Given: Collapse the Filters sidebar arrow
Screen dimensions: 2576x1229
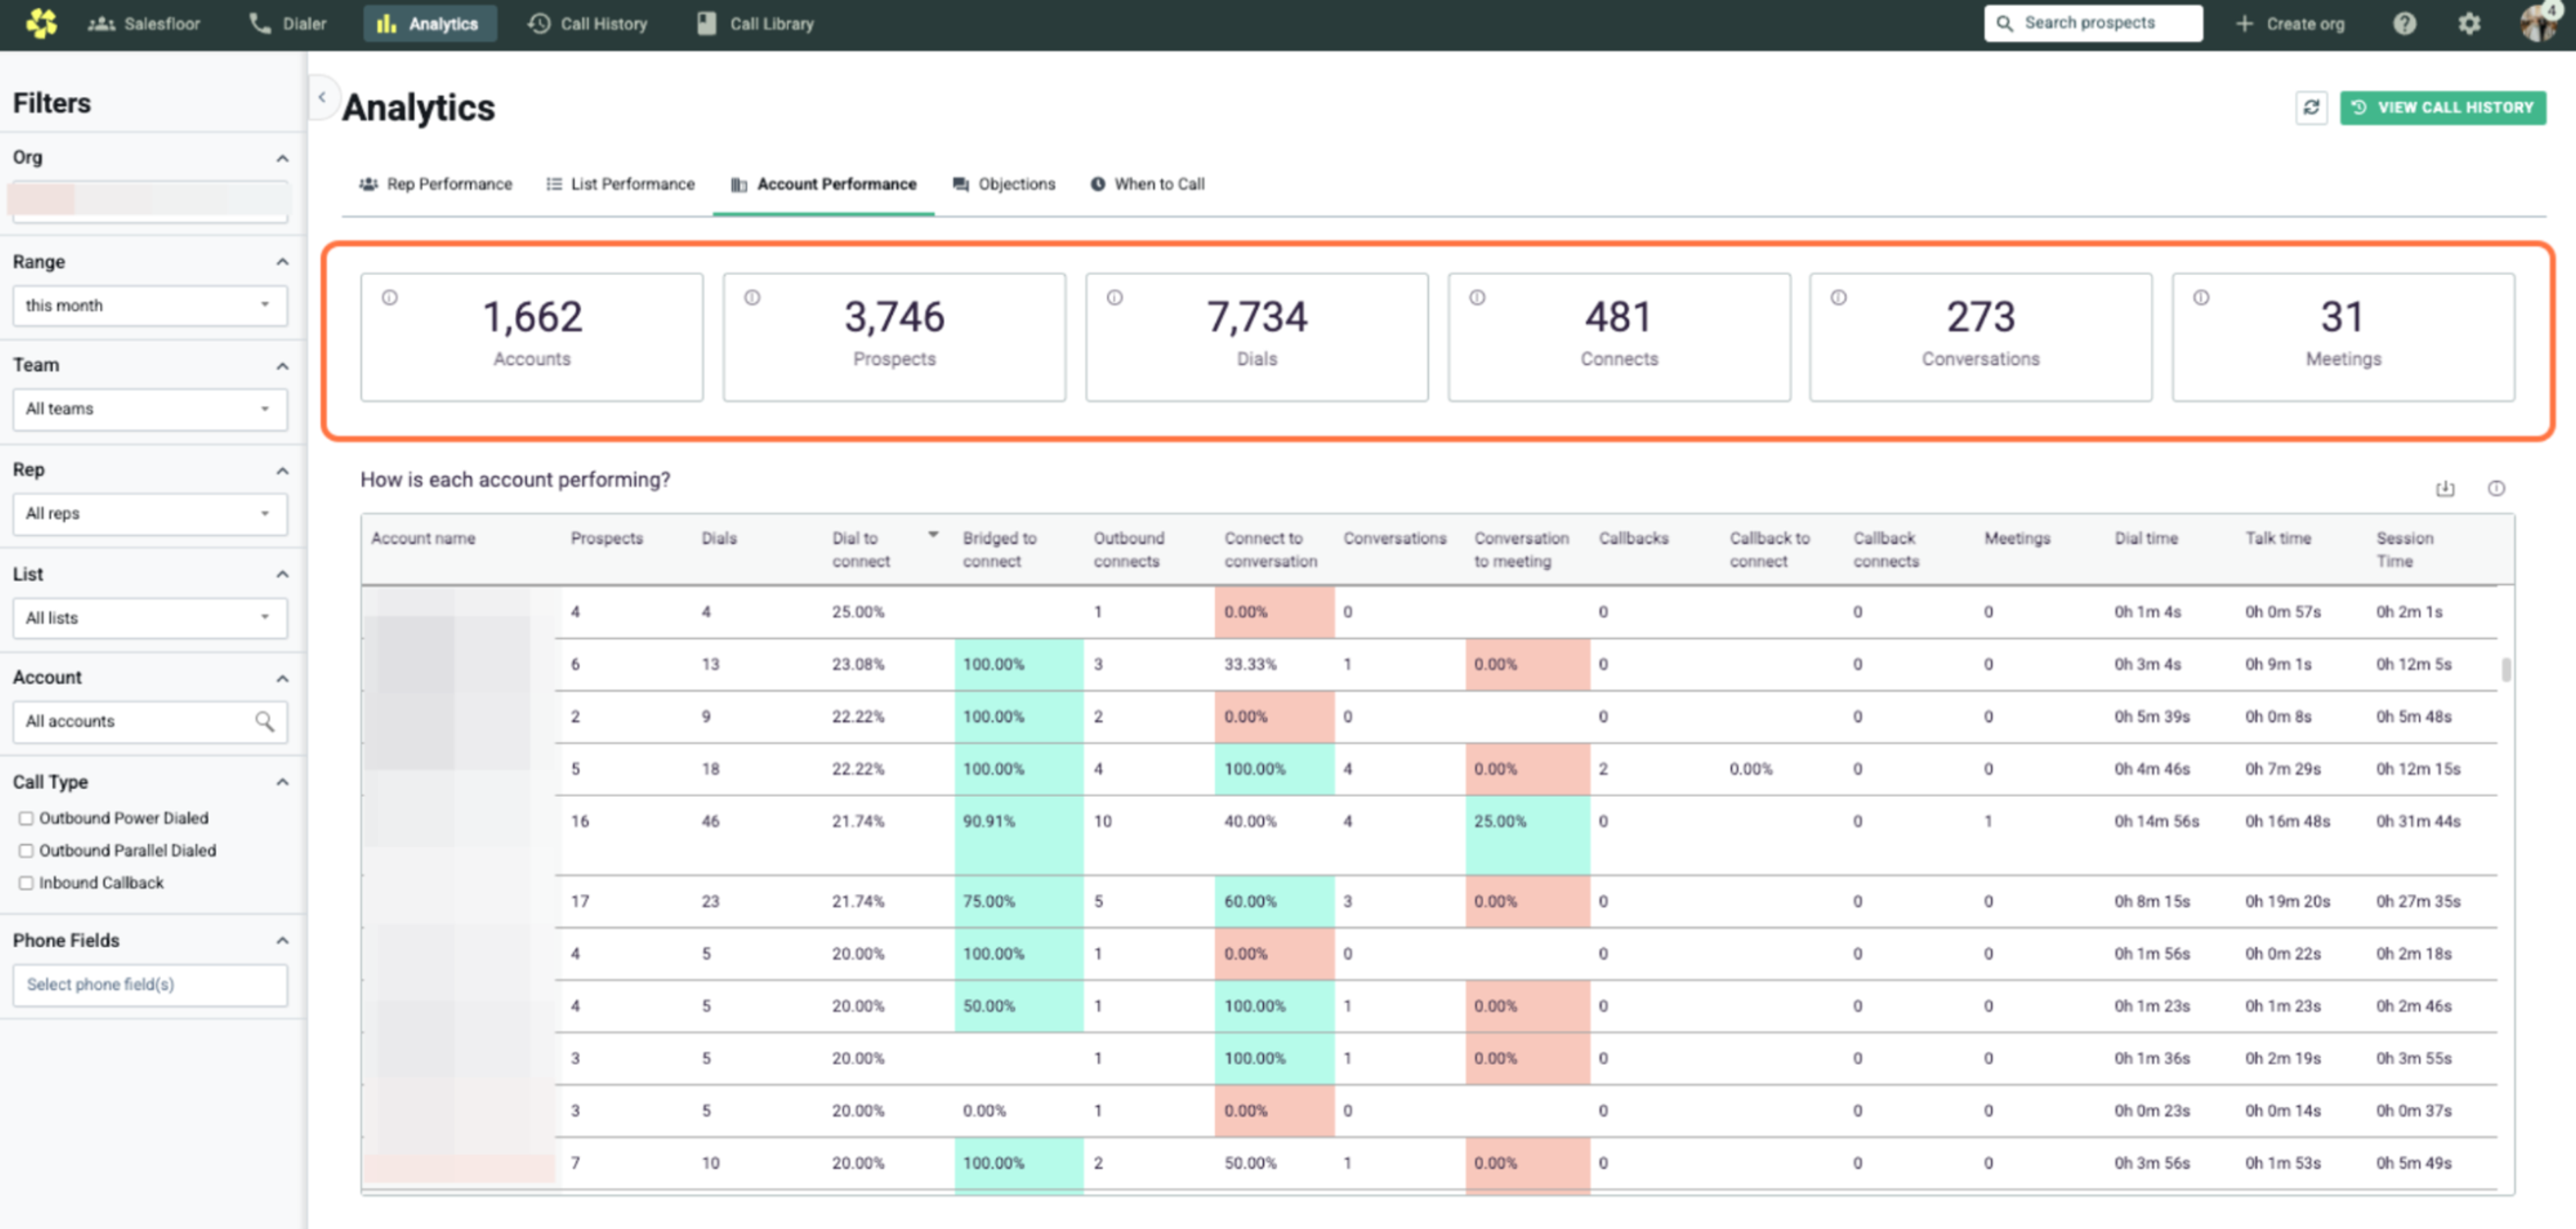Looking at the screenshot, I should (322, 98).
